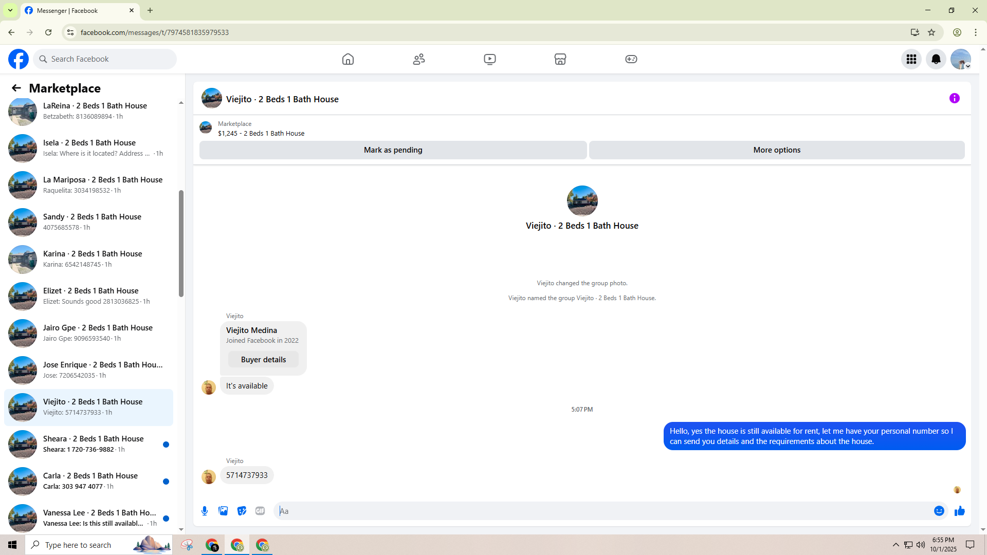Viewport: 987px width, 555px height.
Task: Open the notifications bell
Action: 936,59
